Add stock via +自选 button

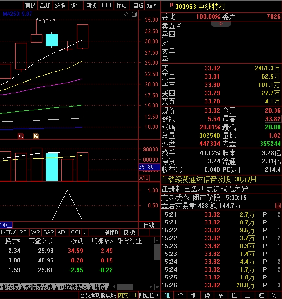coord(137,5)
